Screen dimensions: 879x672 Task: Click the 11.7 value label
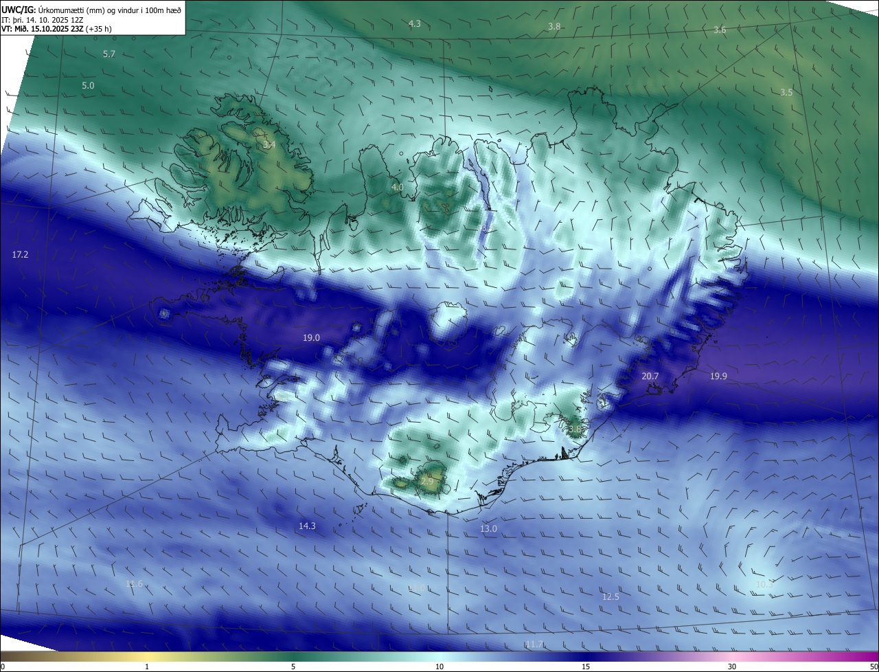point(534,645)
